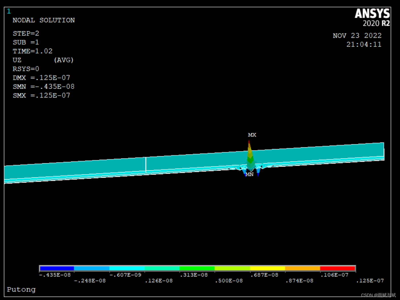Viewport: 400px width, 300px height.
Task: Select the orange legend color band
Action: click(x=303, y=268)
